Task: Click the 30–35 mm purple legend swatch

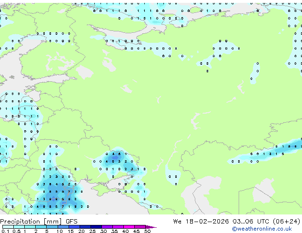Action: 107,227
